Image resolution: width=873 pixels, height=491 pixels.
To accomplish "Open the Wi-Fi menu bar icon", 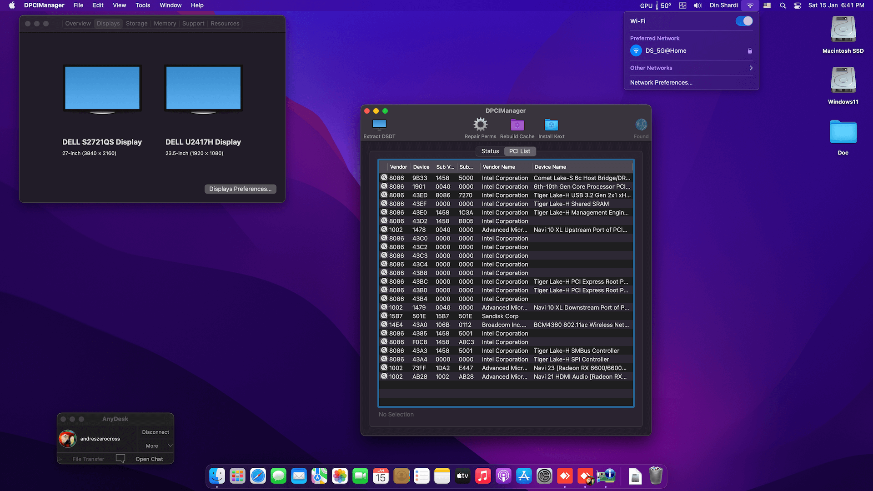I will pos(750,5).
